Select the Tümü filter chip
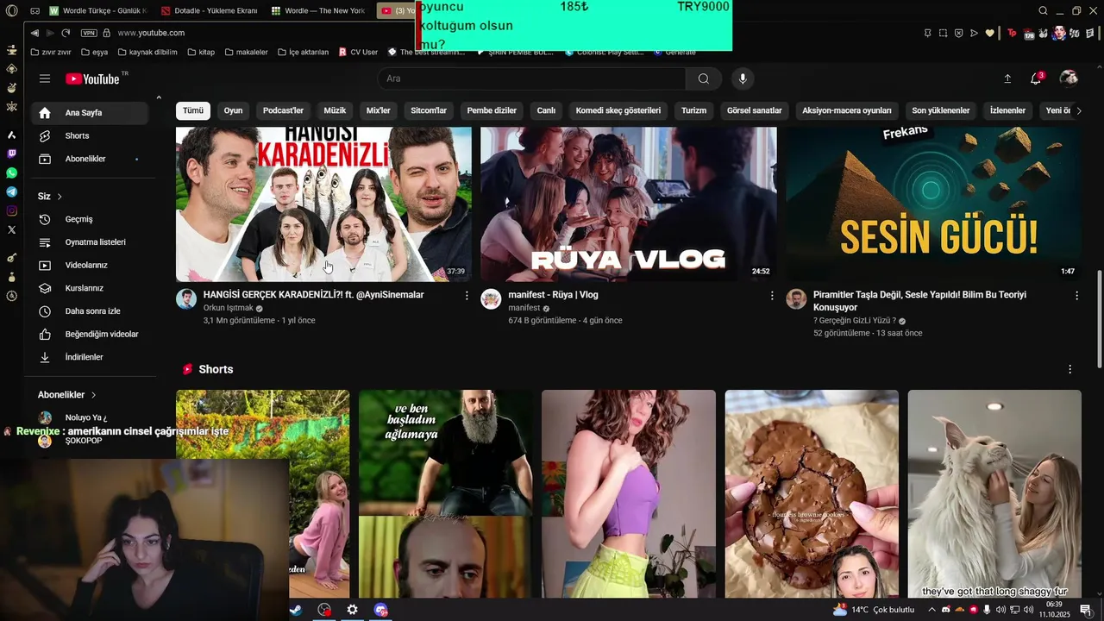The image size is (1104, 621). (x=193, y=110)
